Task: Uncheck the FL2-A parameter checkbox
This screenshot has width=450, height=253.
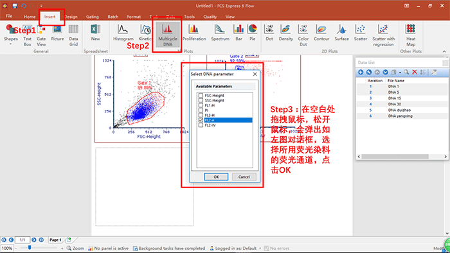Action: coord(201,120)
